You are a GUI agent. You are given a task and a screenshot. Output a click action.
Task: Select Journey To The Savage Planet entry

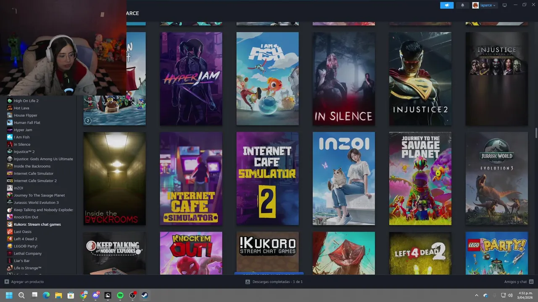(x=39, y=195)
